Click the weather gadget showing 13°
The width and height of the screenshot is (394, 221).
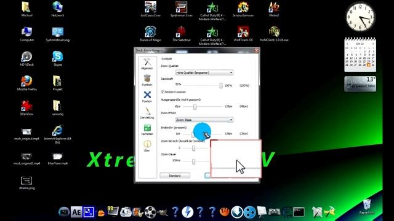point(360,84)
